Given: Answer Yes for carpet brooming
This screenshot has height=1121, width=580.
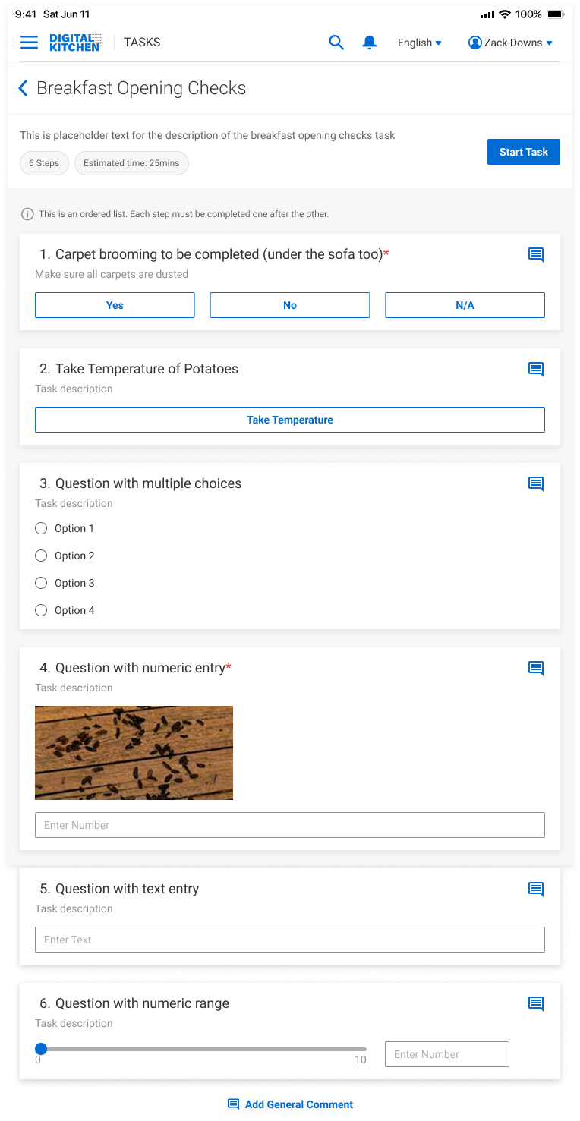Looking at the screenshot, I should pyautogui.click(x=115, y=305).
